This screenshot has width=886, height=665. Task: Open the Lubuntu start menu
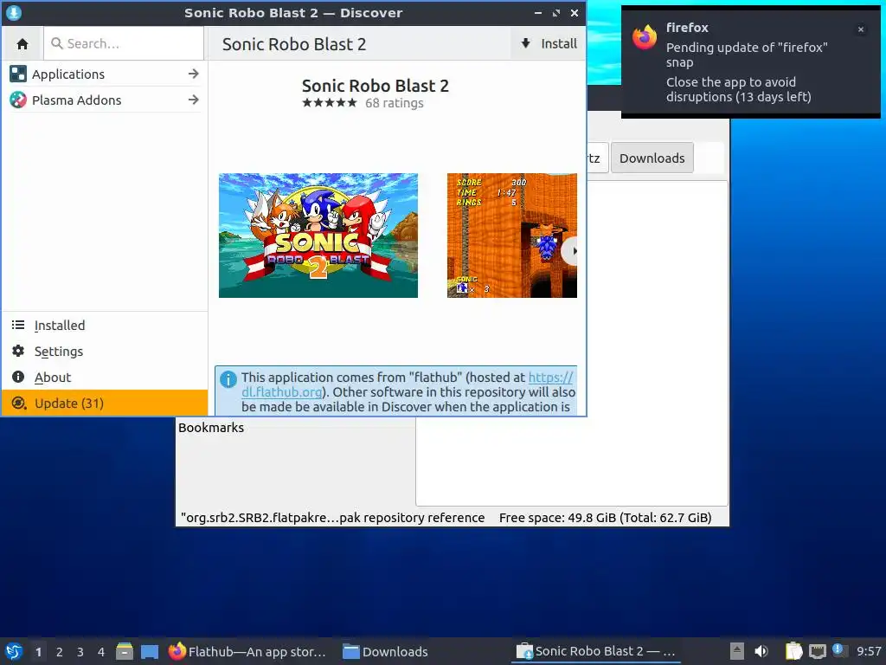pyautogui.click(x=14, y=651)
